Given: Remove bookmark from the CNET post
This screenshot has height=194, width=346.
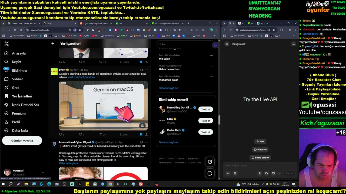Looking at the screenshot, I should pos(141,134).
